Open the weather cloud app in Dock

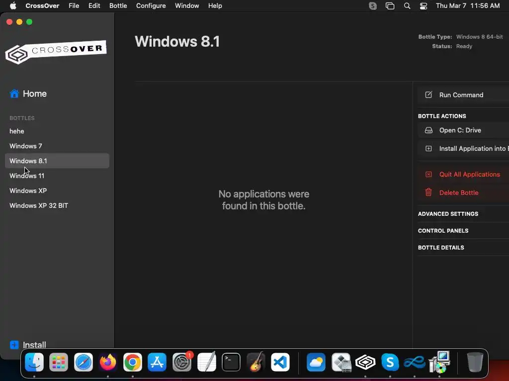316,362
